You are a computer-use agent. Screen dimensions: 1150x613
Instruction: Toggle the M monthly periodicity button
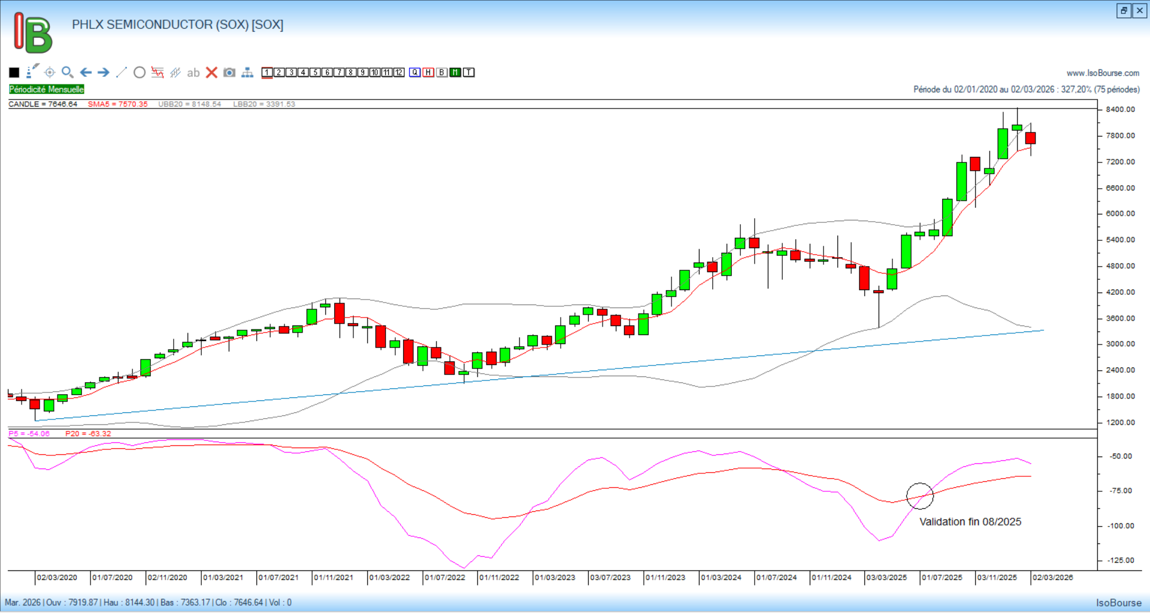tap(455, 73)
